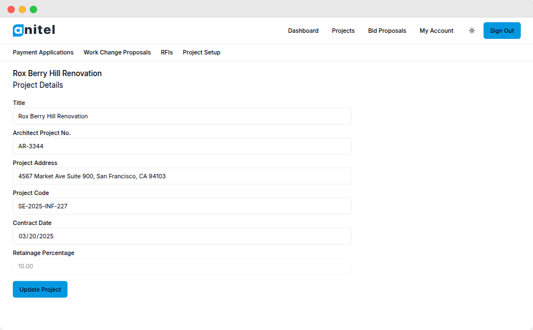Click the Sign Out button
The height and width of the screenshot is (330, 533).
point(501,31)
